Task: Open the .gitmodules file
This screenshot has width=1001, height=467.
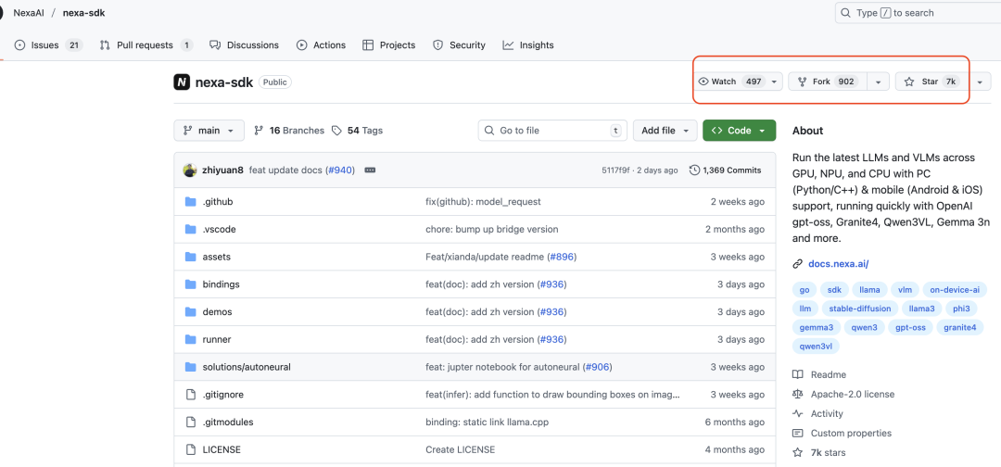Action: click(x=228, y=423)
